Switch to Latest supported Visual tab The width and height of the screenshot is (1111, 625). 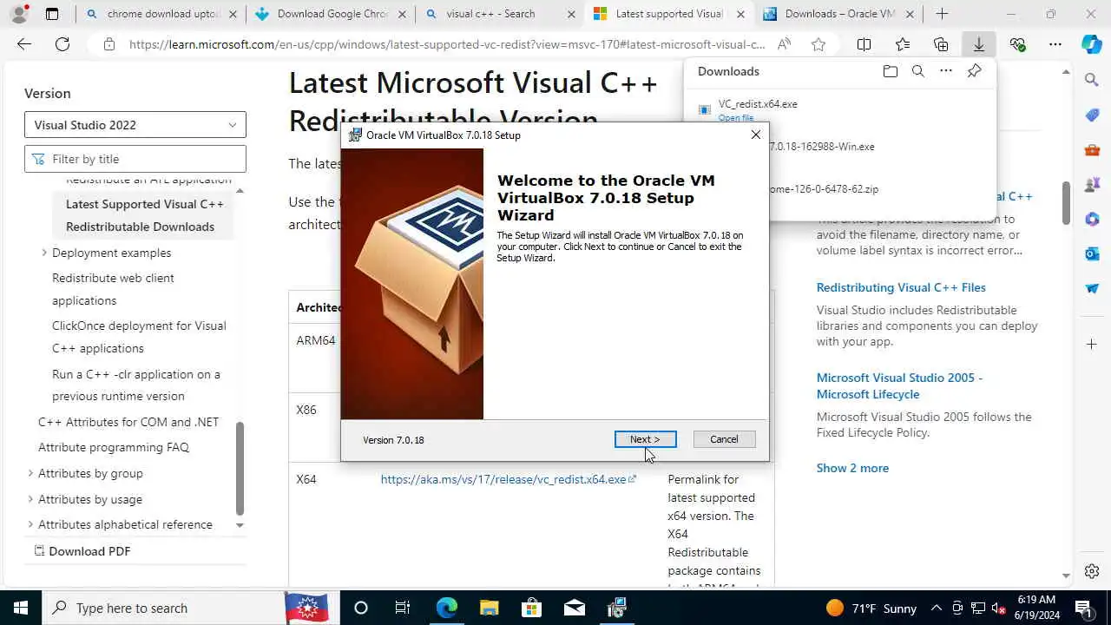669,14
